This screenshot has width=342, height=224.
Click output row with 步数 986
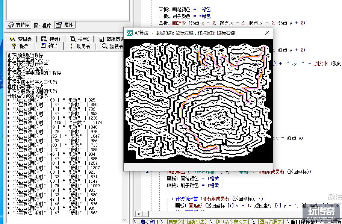click(x=53, y=141)
